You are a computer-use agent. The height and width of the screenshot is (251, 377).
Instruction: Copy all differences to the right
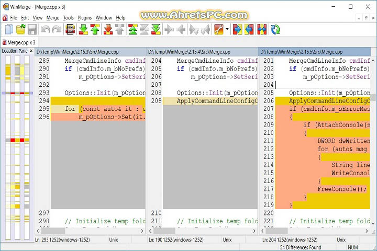[237, 29]
